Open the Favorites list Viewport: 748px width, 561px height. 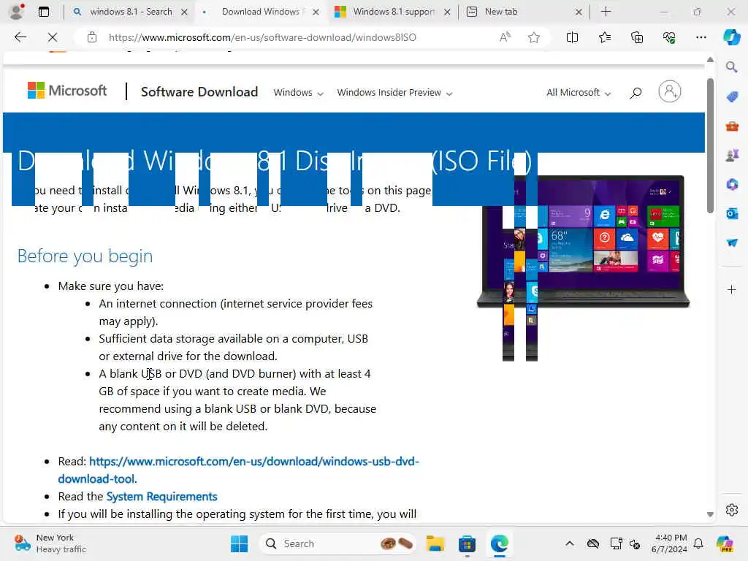tap(604, 37)
